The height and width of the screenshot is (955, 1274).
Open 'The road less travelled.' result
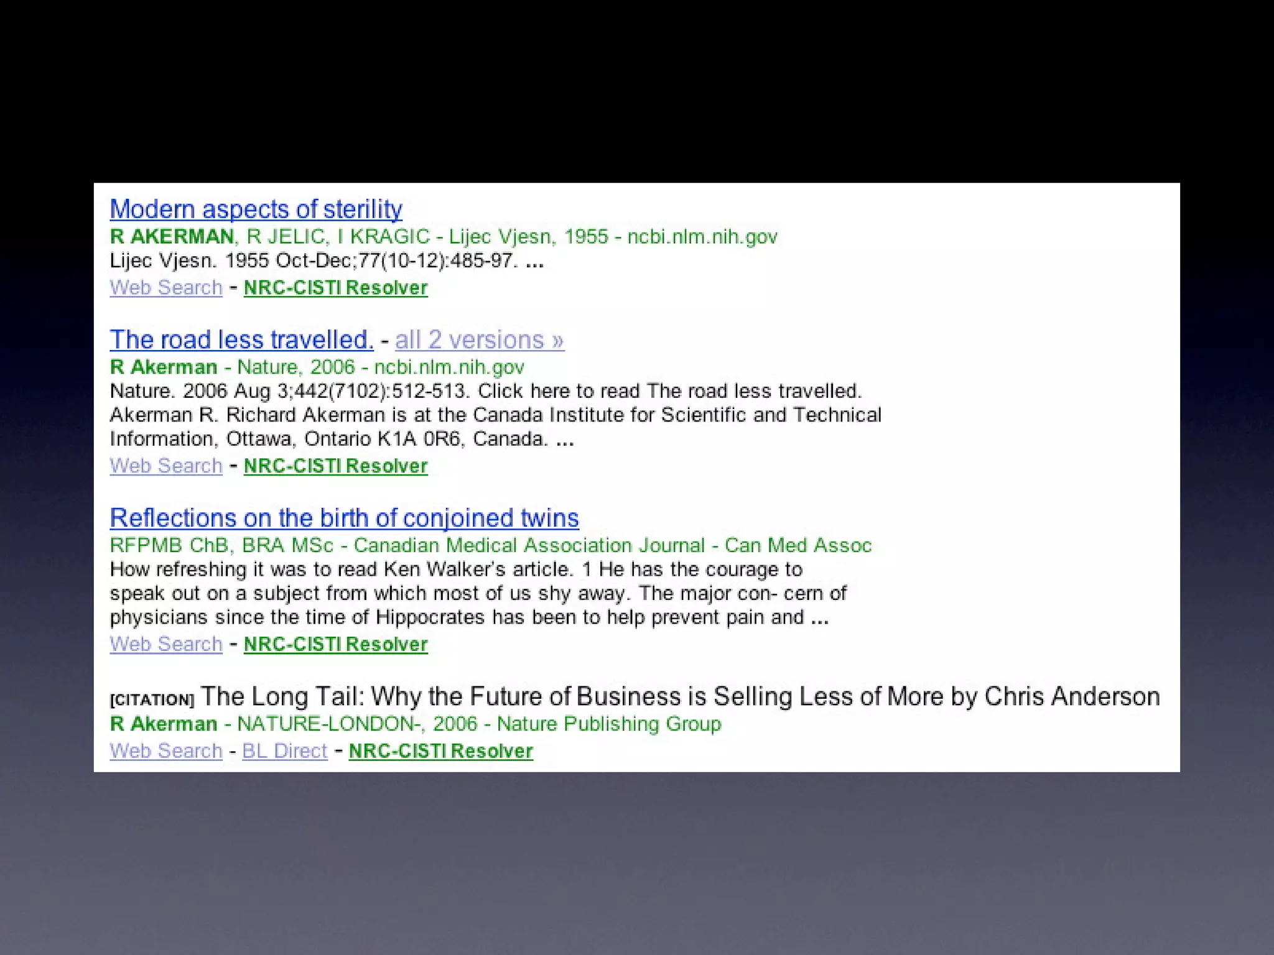[241, 340]
